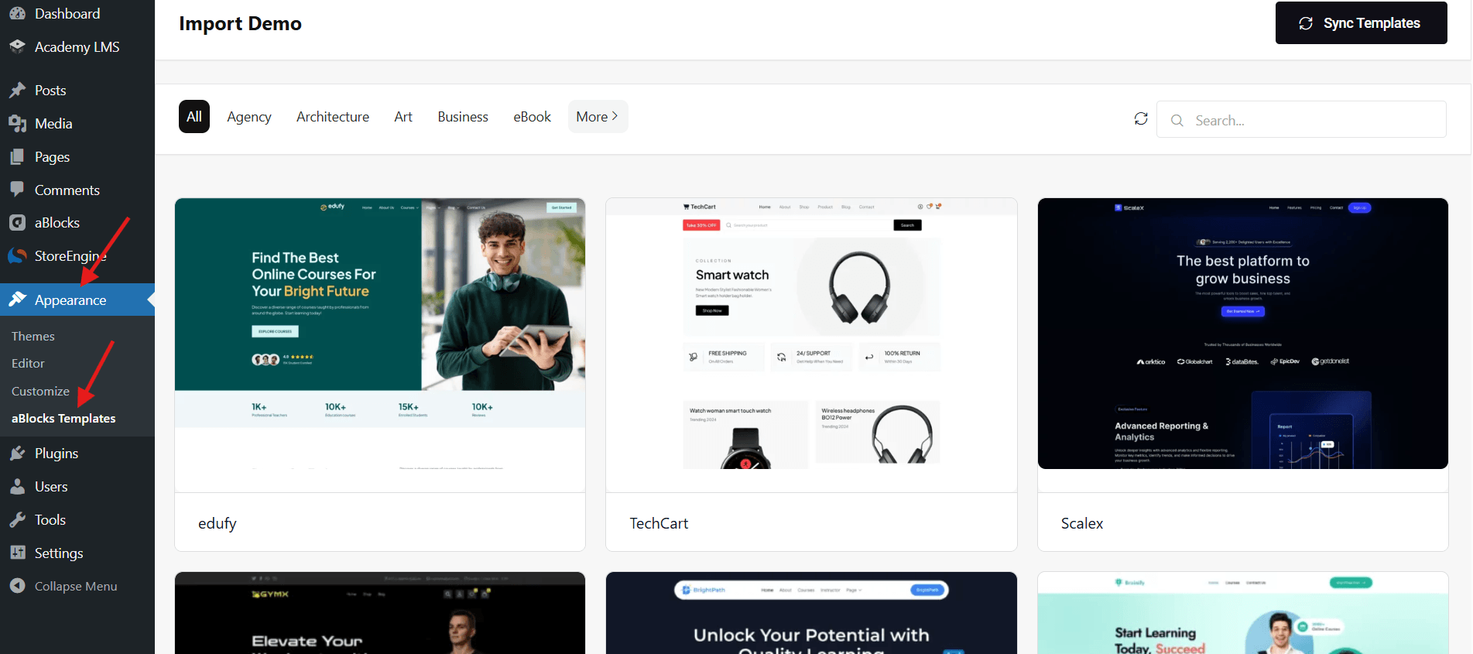Open aBlocks Templates submenu item
Image resolution: width=1473 pixels, height=654 pixels.
pyautogui.click(x=63, y=419)
